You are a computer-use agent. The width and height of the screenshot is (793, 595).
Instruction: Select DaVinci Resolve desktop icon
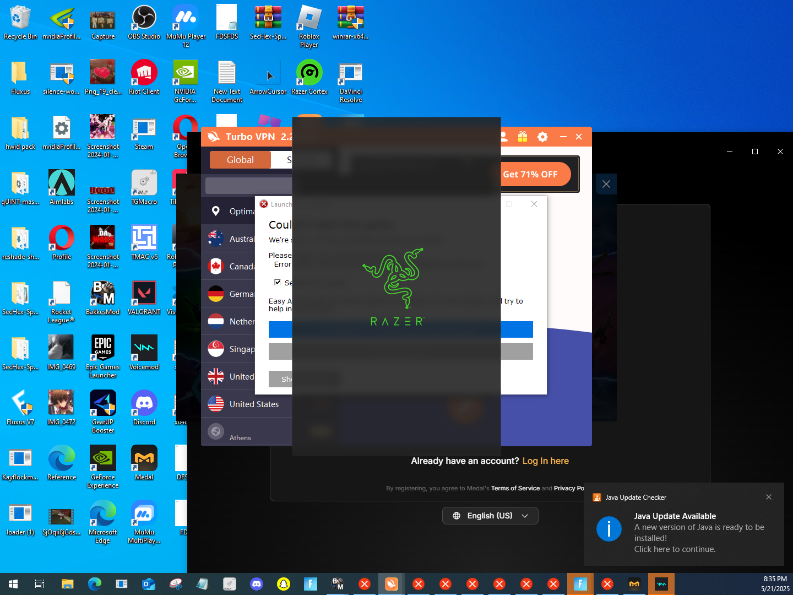351,82
